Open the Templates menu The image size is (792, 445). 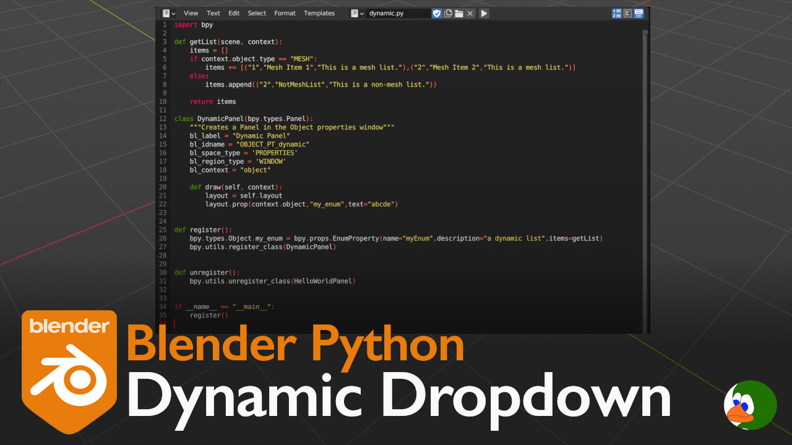pyautogui.click(x=319, y=13)
